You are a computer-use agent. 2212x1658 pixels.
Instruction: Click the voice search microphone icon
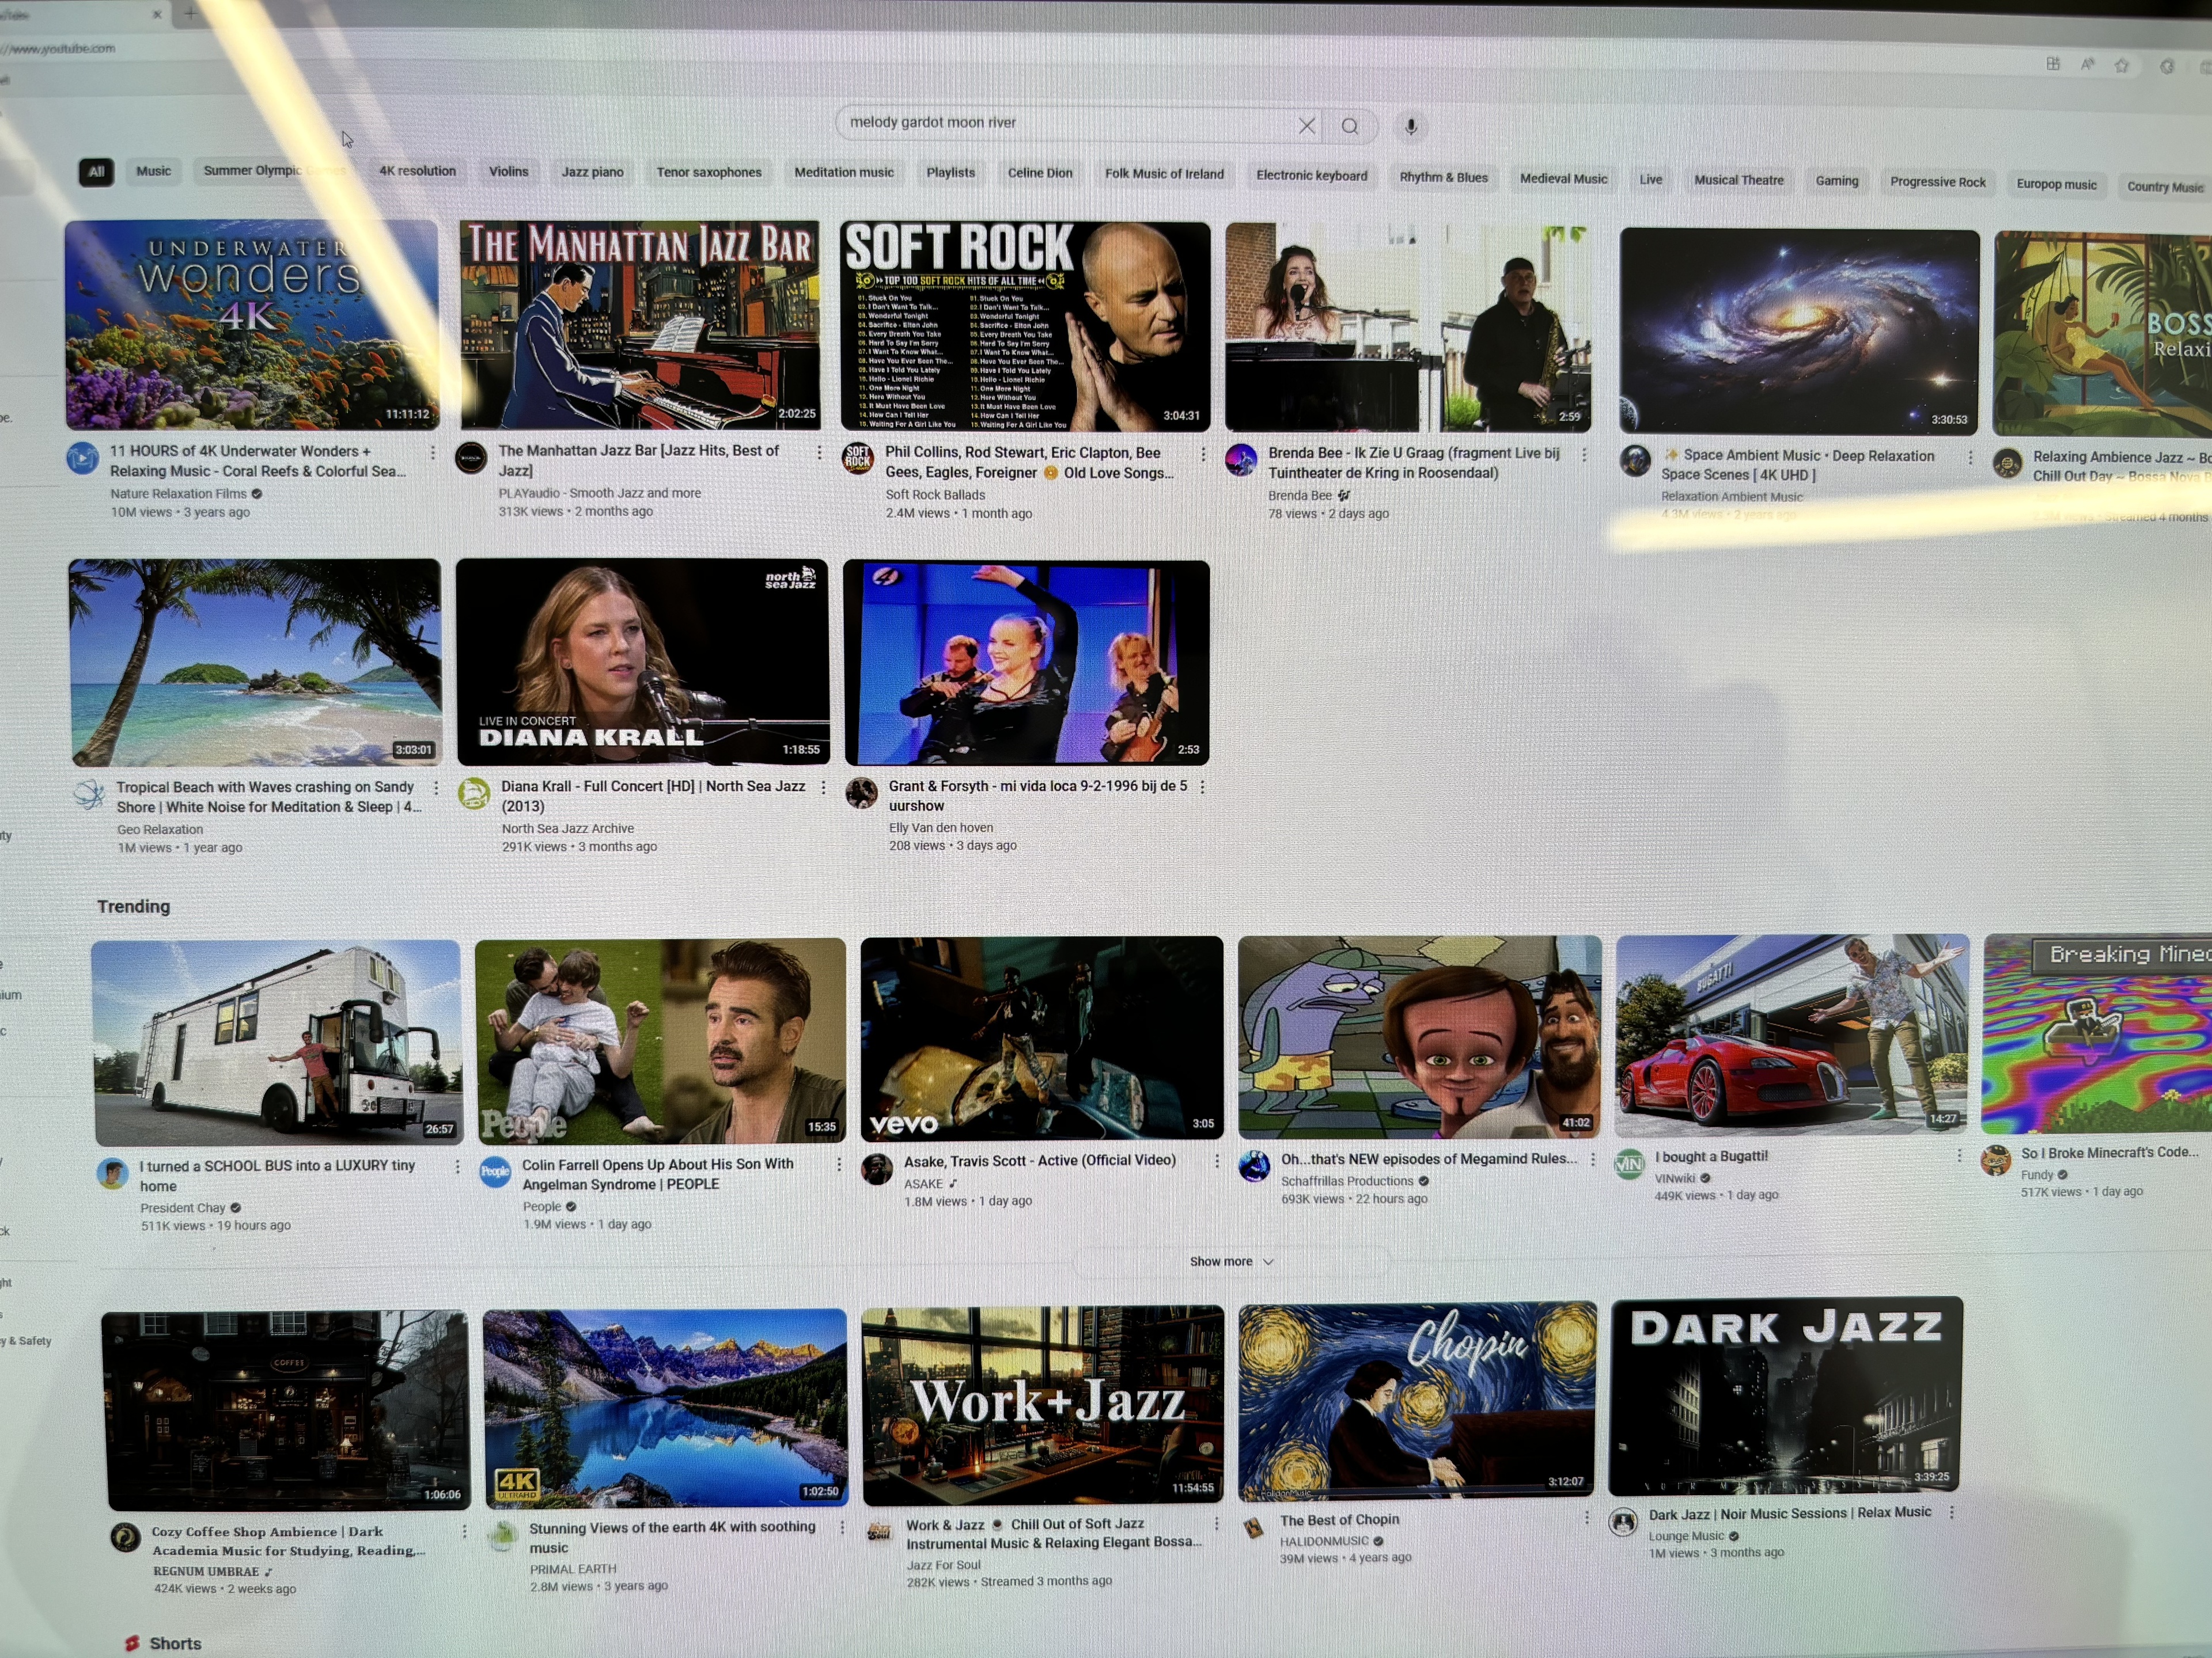pos(1411,127)
